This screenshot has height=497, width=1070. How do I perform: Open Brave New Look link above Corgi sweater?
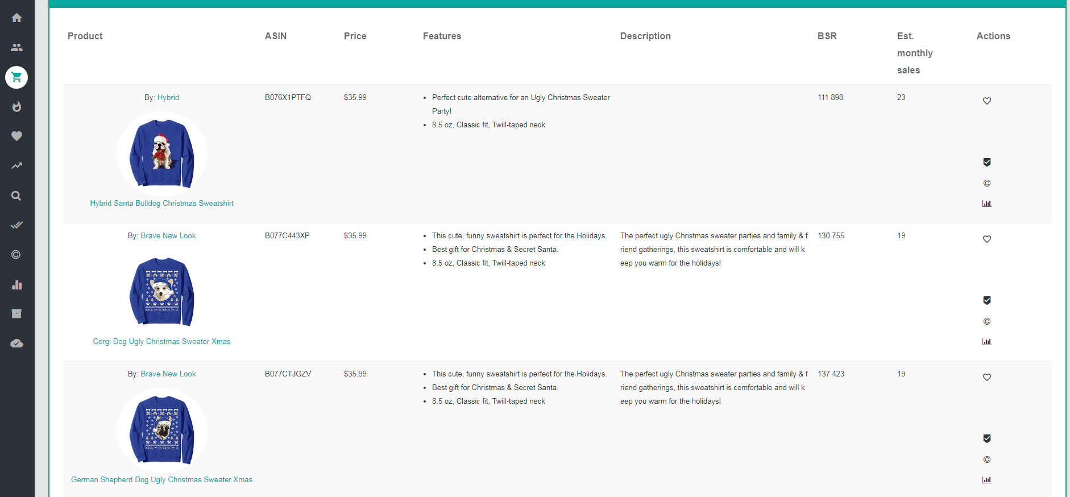pos(168,235)
